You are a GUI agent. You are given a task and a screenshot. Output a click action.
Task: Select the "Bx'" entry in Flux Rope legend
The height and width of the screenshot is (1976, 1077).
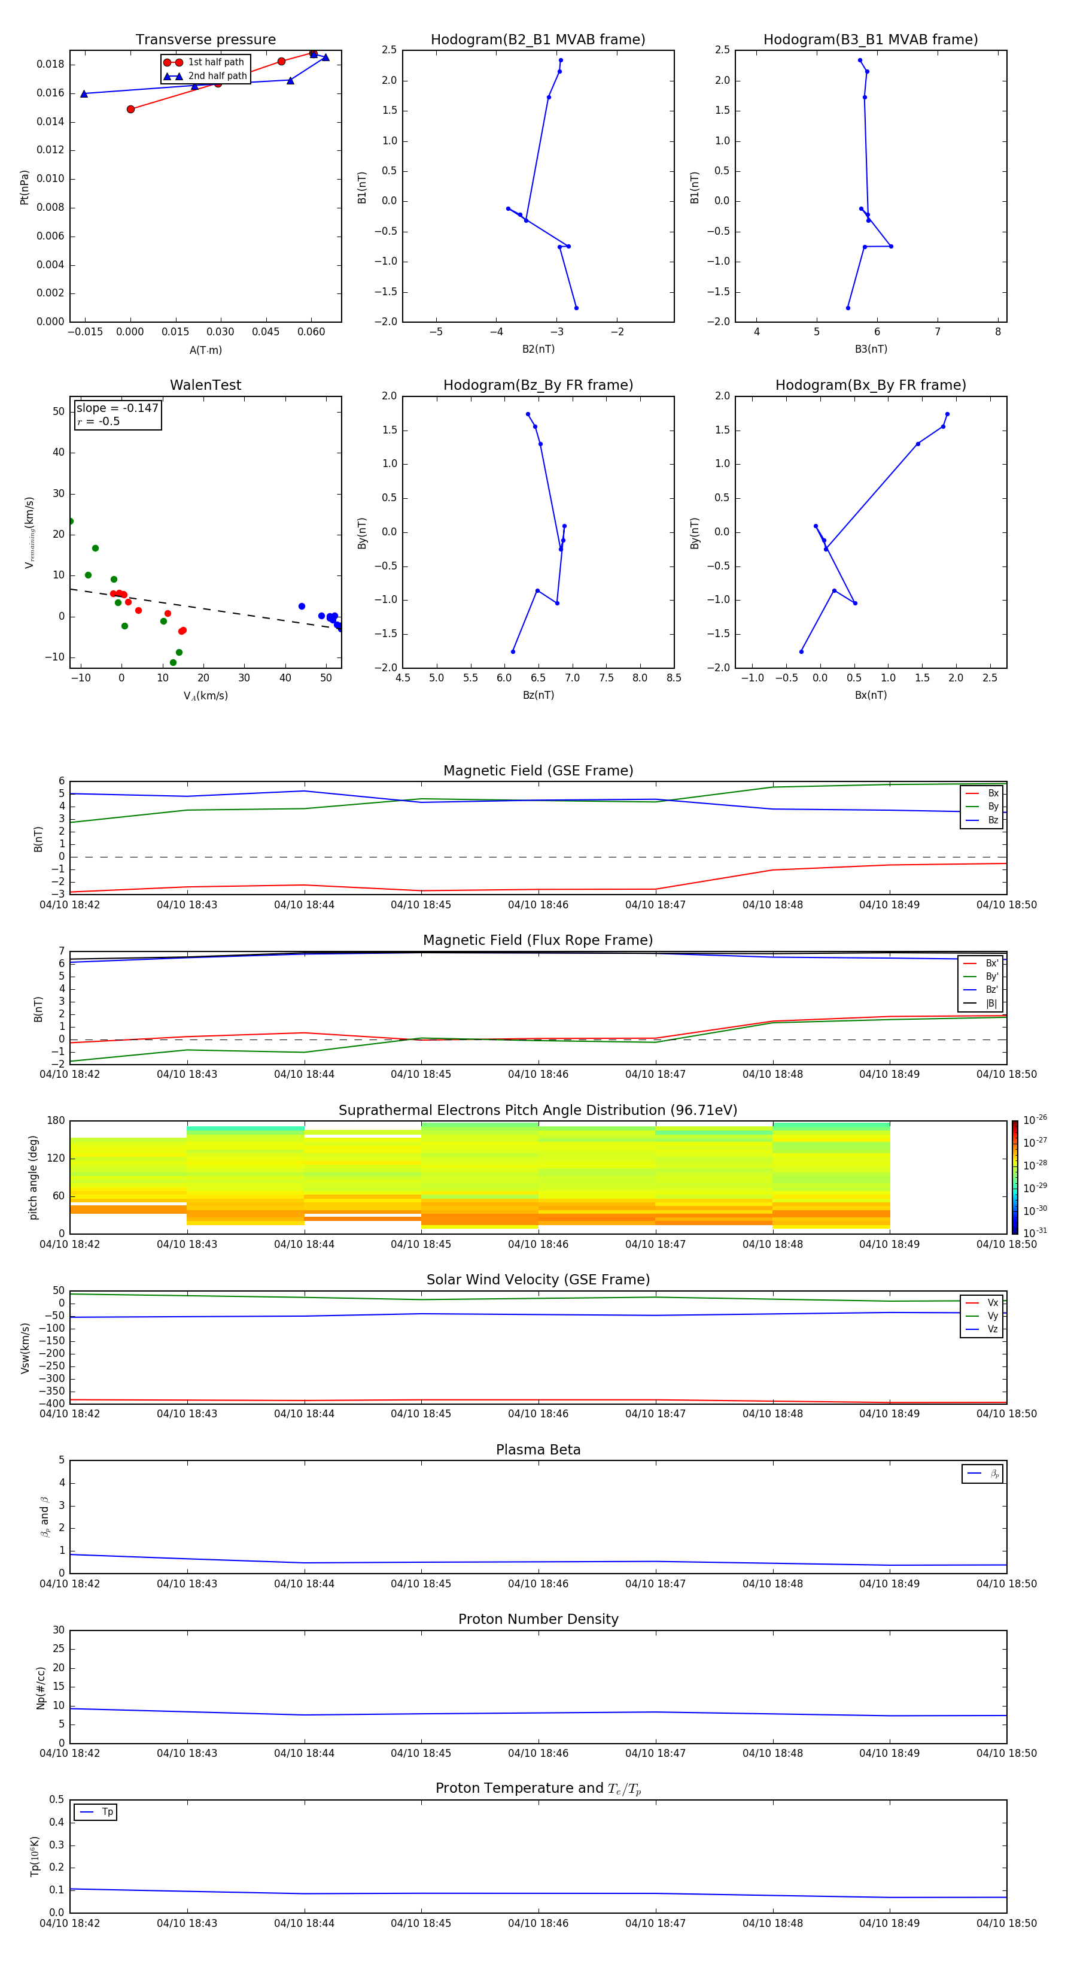(x=981, y=963)
